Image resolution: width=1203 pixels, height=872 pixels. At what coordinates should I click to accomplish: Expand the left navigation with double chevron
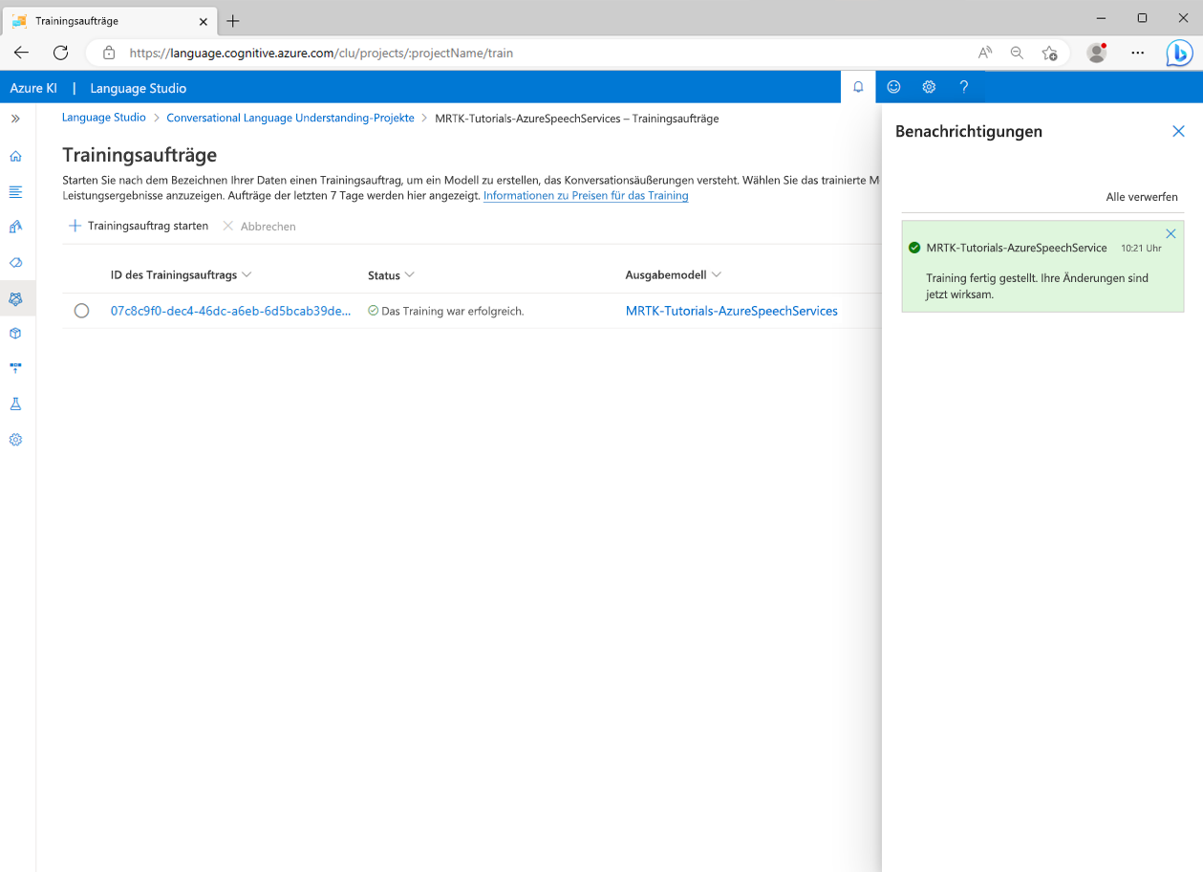click(15, 119)
